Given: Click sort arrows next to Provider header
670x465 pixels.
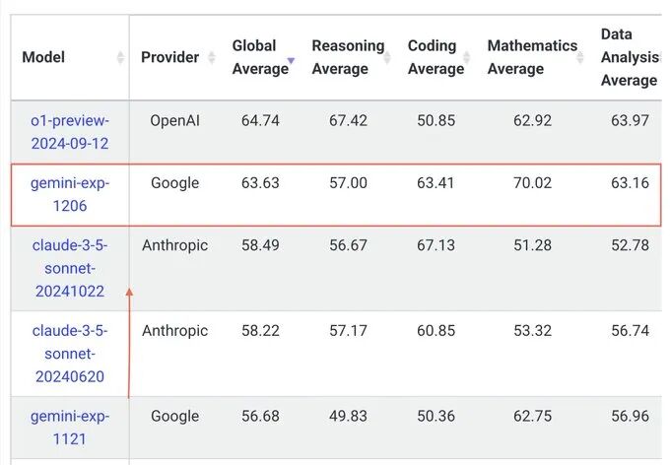Looking at the screenshot, I should click(212, 57).
